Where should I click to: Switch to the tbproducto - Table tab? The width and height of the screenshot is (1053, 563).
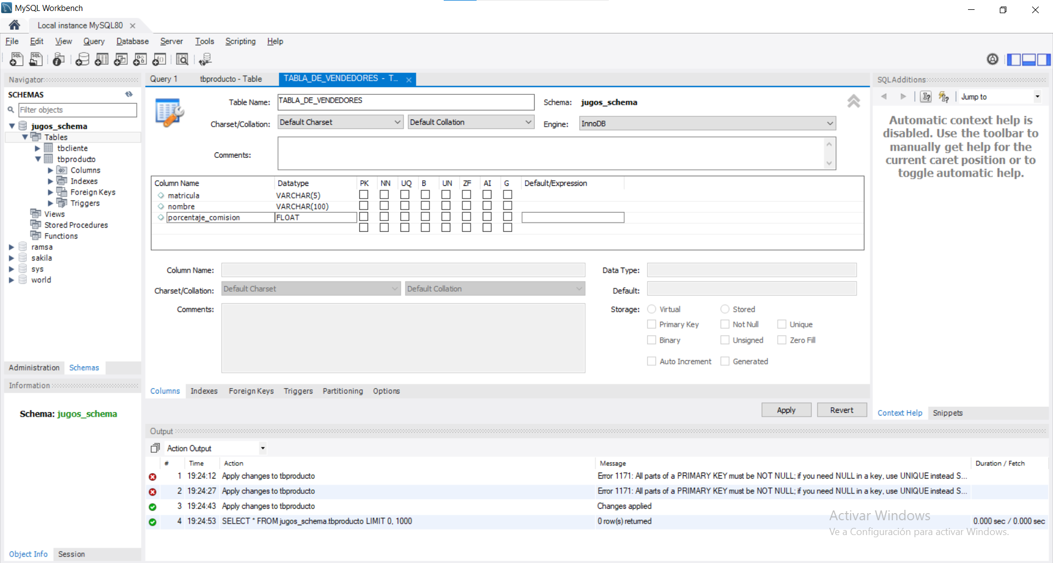click(x=231, y=79)
